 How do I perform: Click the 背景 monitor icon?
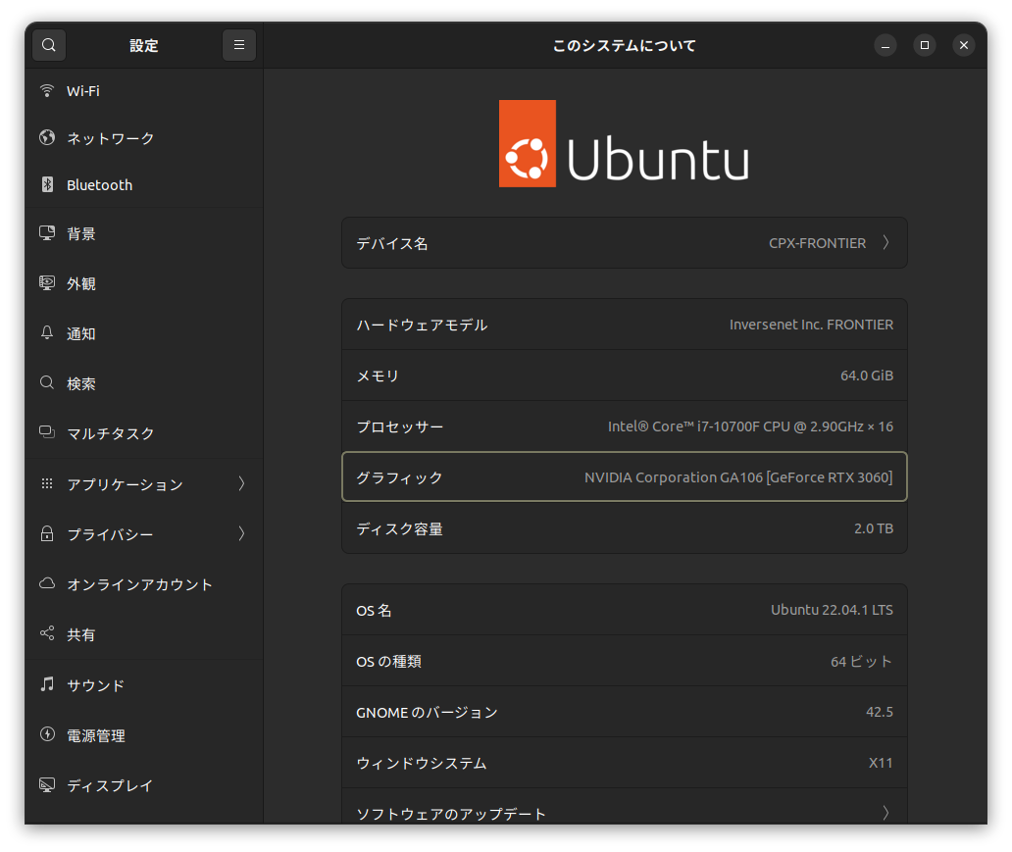point(47,233)
